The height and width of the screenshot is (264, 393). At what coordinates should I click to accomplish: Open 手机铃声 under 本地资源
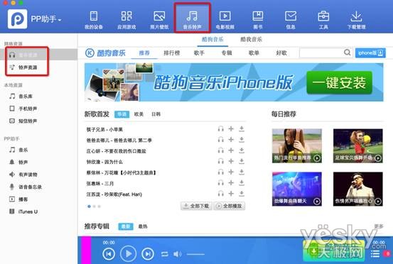point(28,109)
